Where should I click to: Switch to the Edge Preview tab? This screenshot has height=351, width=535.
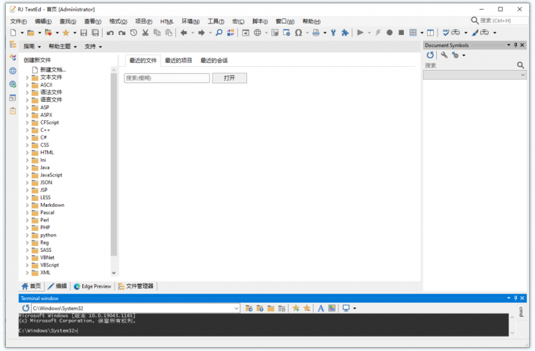point(92,286)
